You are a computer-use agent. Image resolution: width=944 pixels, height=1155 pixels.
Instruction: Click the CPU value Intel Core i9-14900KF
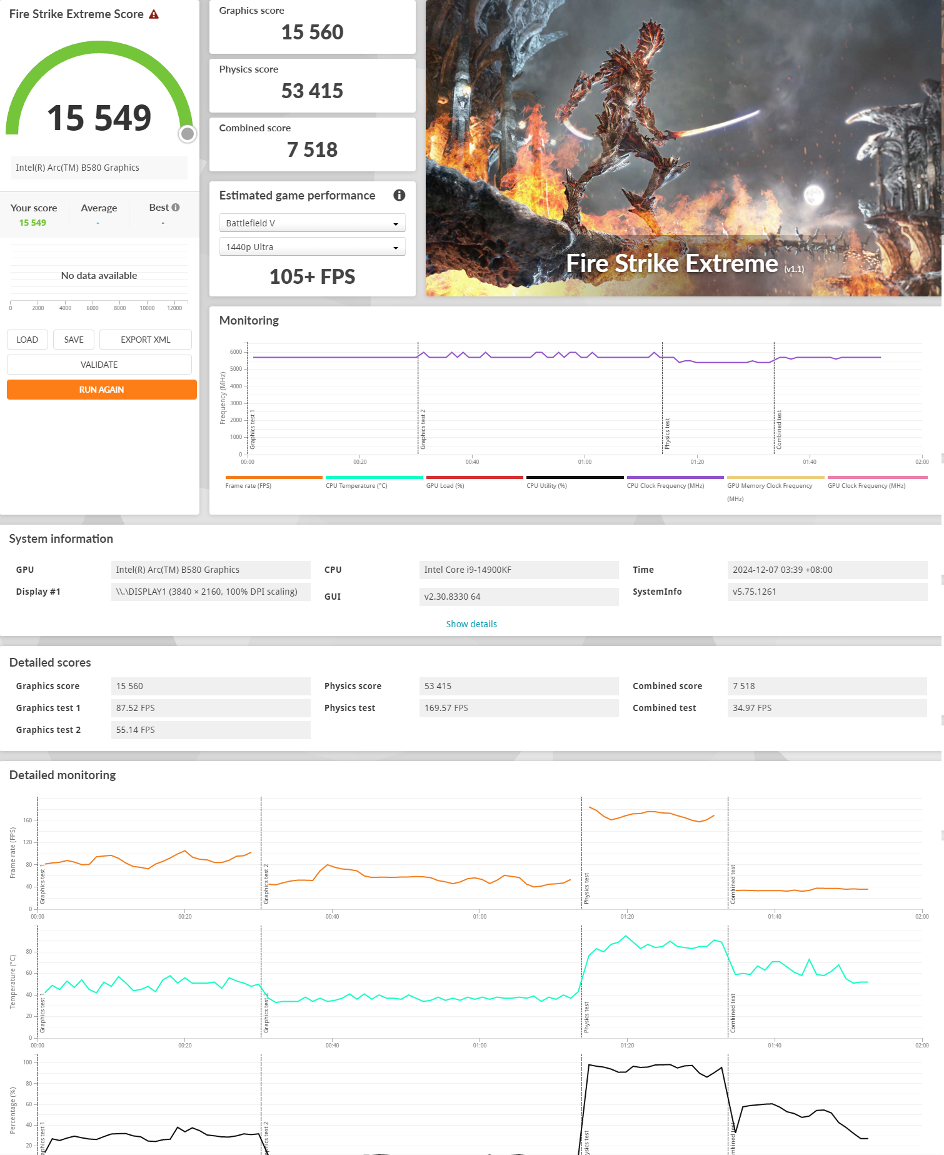click(519, 570)
